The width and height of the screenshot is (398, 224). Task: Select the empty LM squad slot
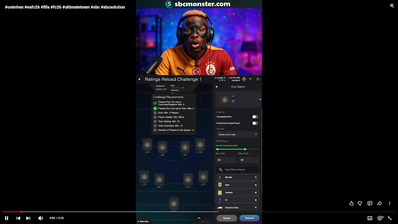point(147,145)
